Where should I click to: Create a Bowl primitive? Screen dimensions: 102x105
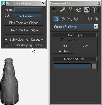pyautogui.click(x=86, y=45)
